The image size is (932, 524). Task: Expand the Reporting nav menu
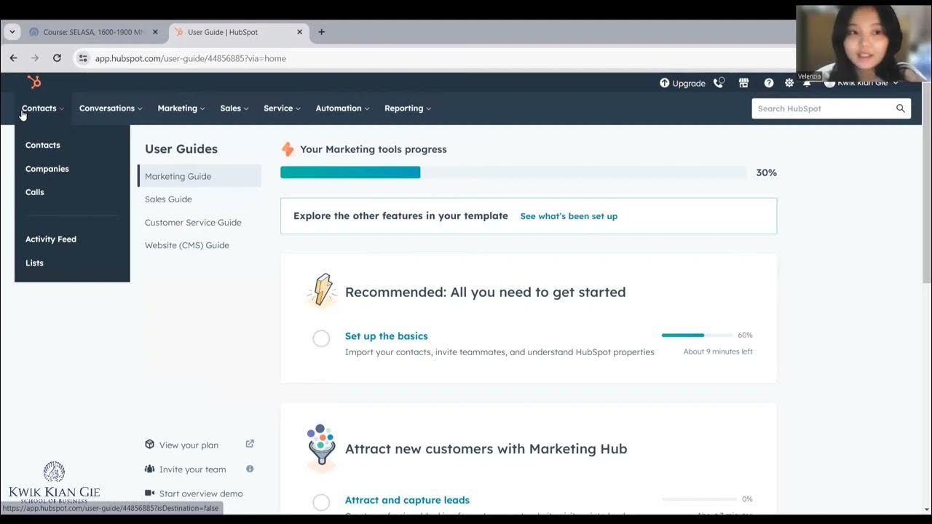[x=408, y=108]
